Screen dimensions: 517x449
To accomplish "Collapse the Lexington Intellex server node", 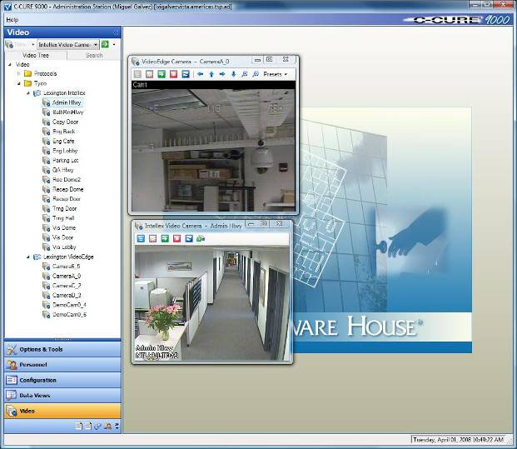I will point(28,93).
